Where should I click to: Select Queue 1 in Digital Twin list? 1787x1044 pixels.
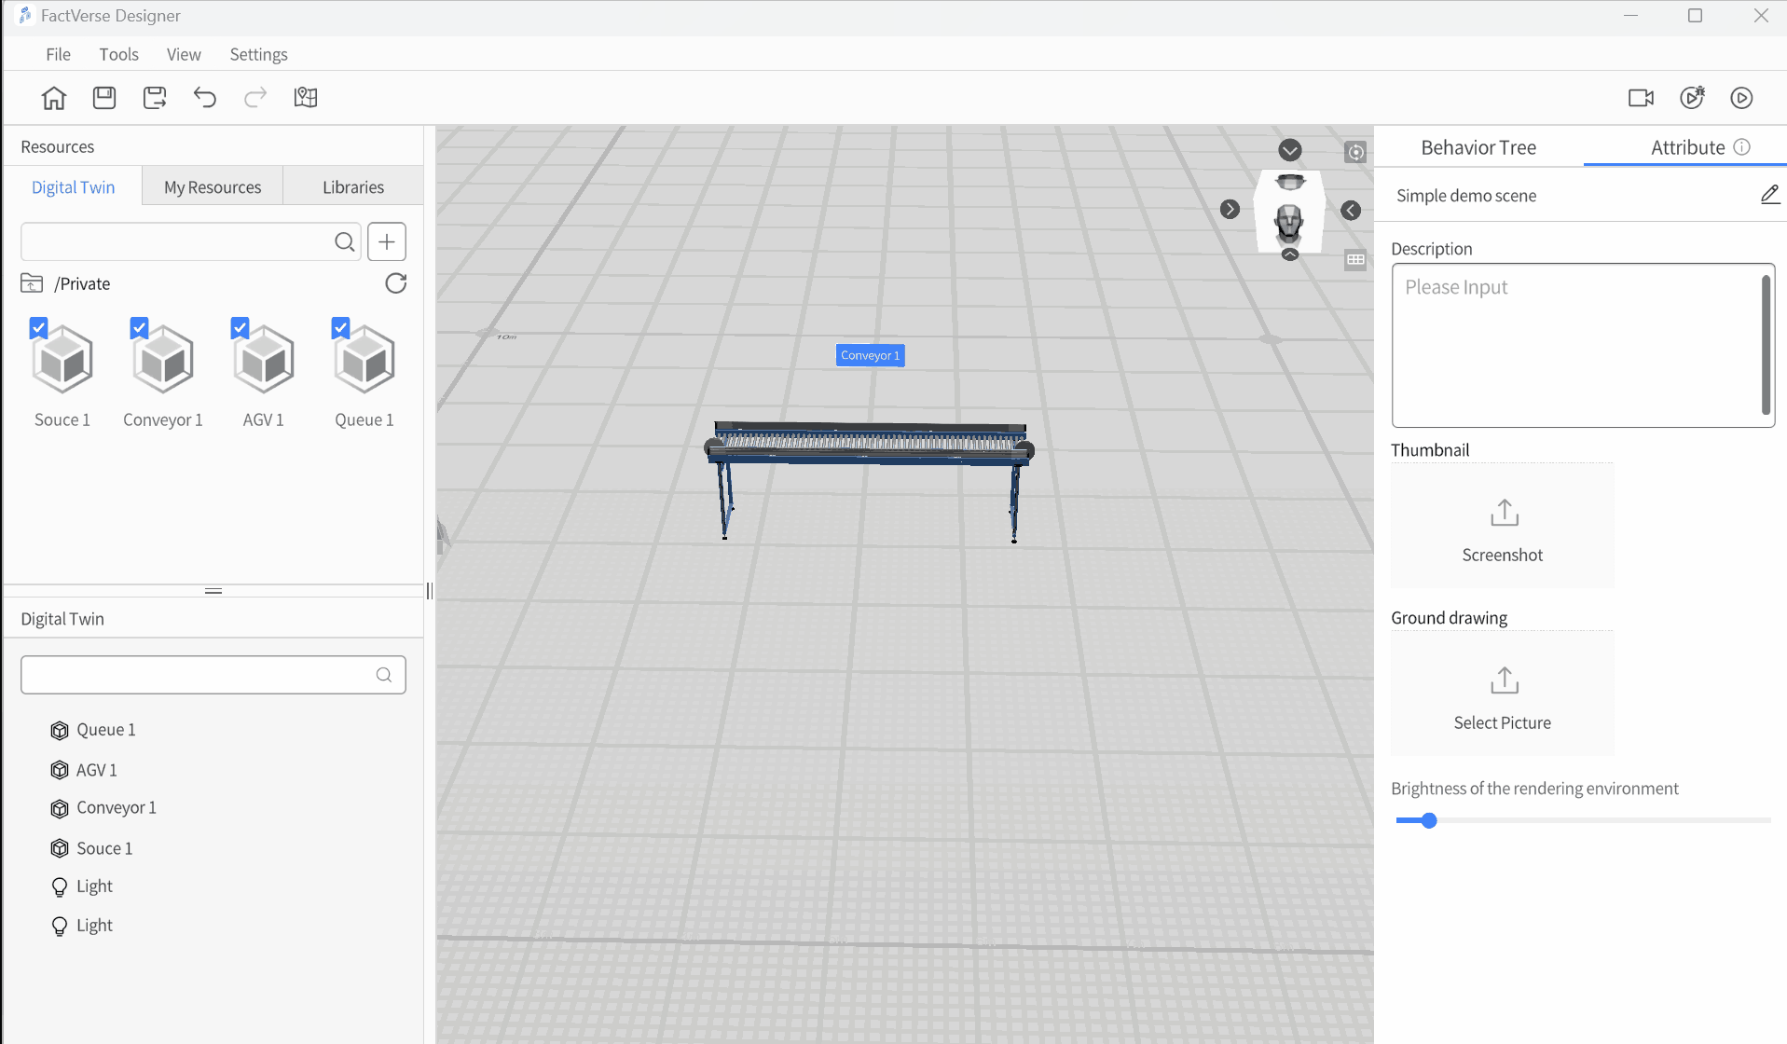point(105,730)
